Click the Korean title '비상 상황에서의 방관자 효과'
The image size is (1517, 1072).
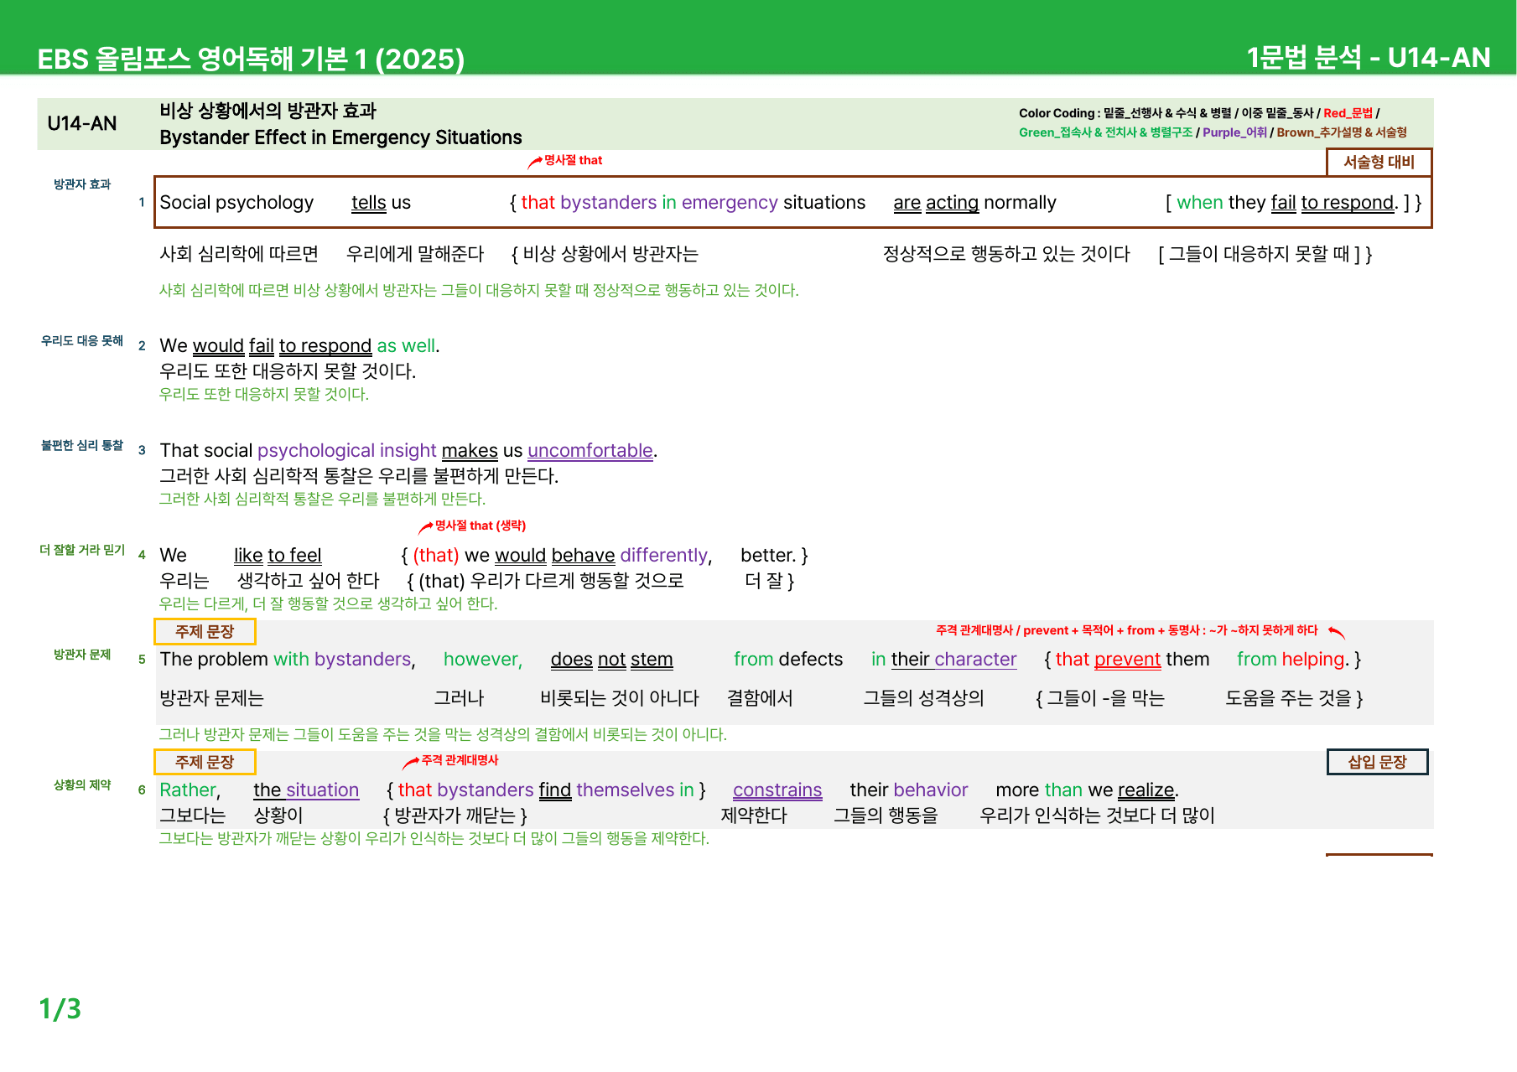point(268,111)
